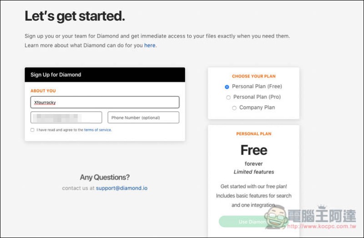
Task: Select the Company Plan radio button
Action: [x=234, y=108]
